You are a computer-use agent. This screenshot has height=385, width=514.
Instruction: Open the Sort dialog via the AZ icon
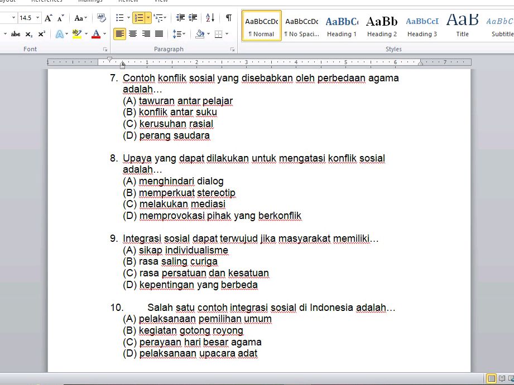coord(209,17)
